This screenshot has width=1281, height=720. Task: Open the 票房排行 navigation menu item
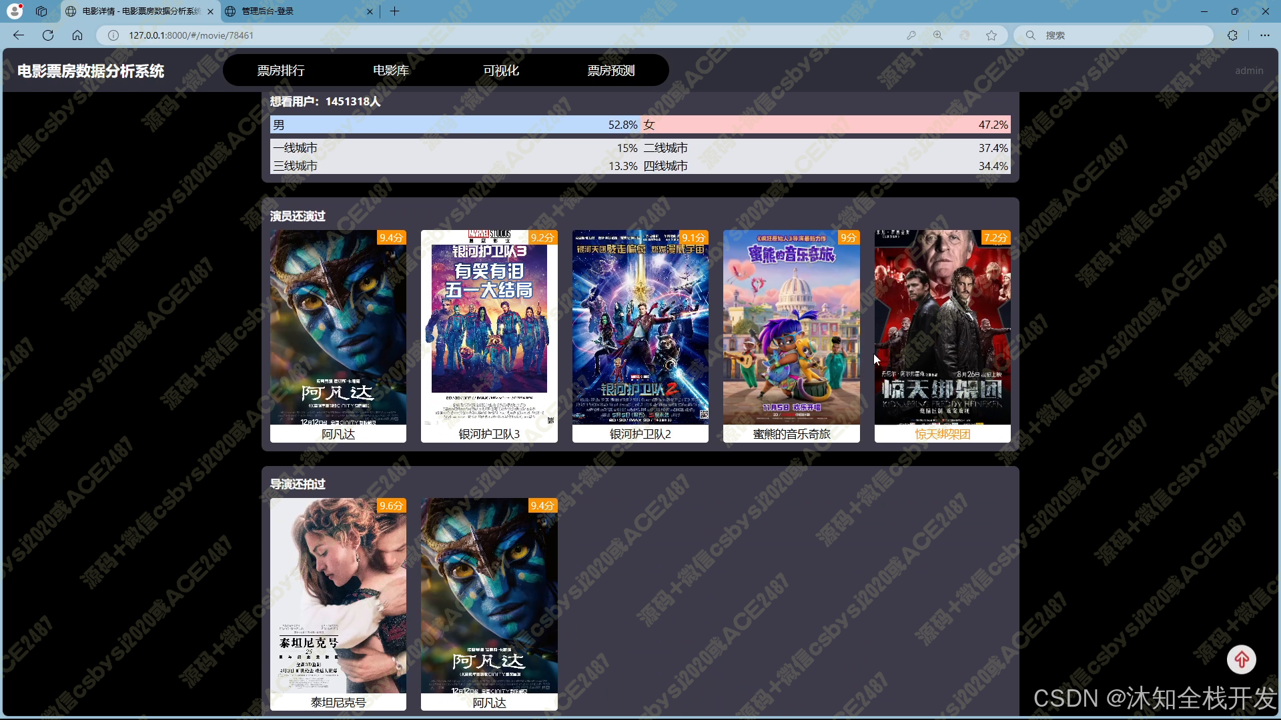click(x=281, y=71)
